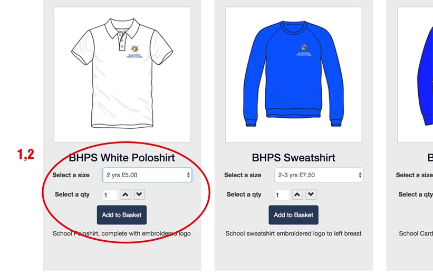Open the Poloshirt size dropdown

coord(147,175)
